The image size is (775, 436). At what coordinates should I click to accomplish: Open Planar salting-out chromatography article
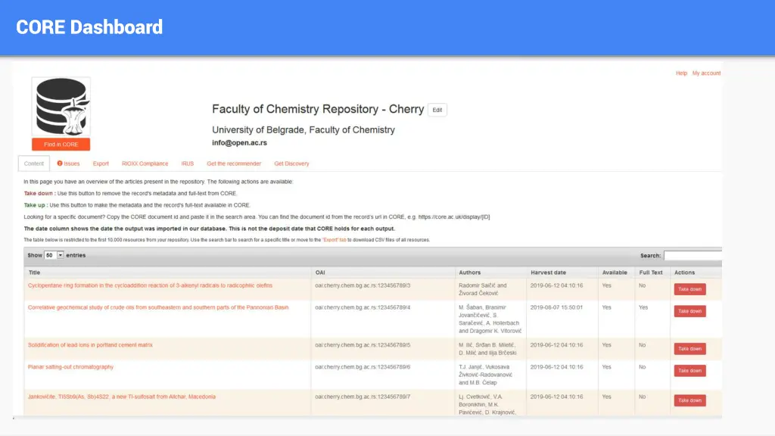[70, 367]
